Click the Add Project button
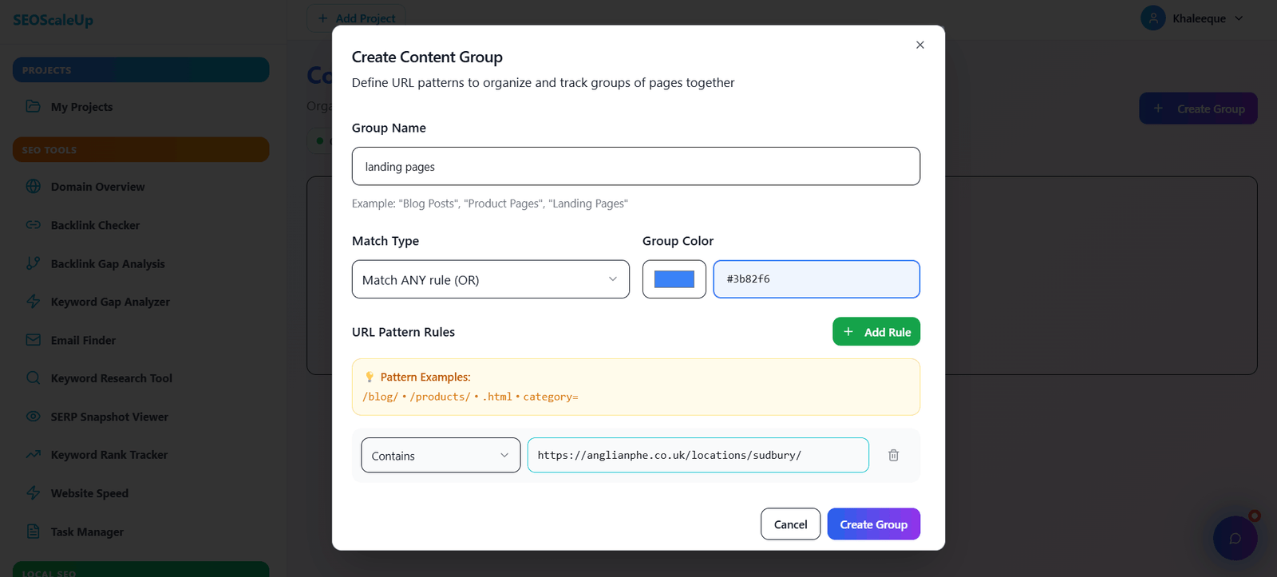1277x577 pixels. click(x=356, y=18)
